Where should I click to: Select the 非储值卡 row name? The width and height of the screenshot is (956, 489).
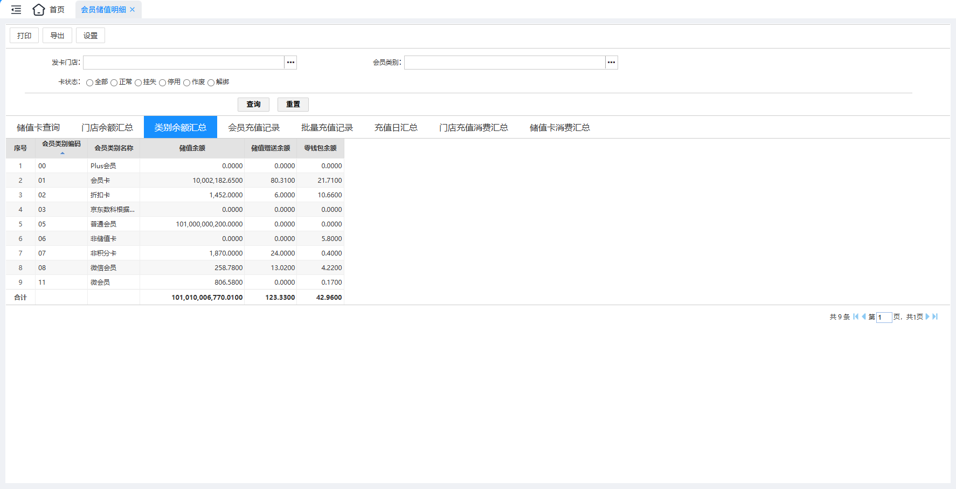[x=103, y=239]
